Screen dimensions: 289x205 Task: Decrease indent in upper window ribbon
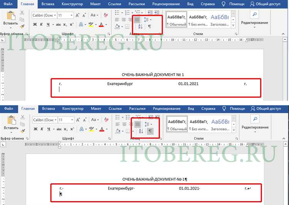[150, 13]
